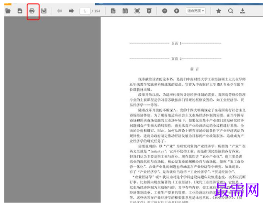Image resolution: width=268 pixels, height=205 pixels.
Task: Click the 前言 heading in the document
Action: pos(194,69)
